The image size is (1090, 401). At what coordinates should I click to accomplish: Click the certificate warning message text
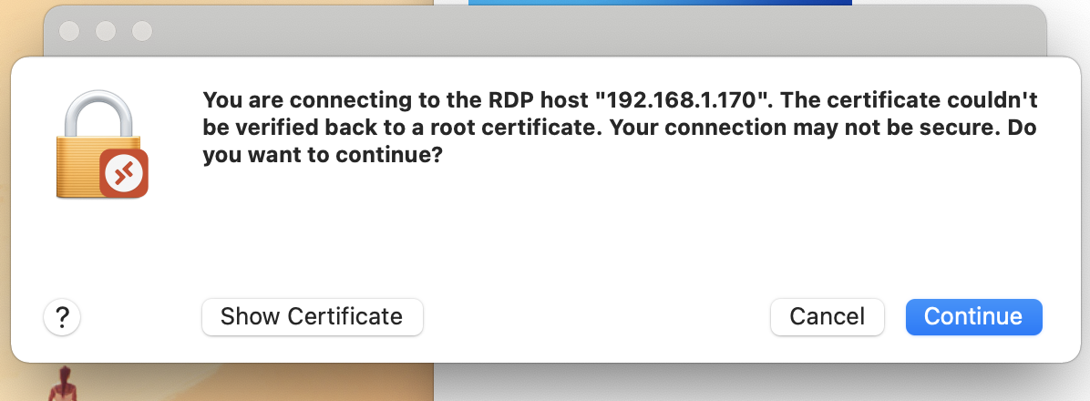point(620,128)
